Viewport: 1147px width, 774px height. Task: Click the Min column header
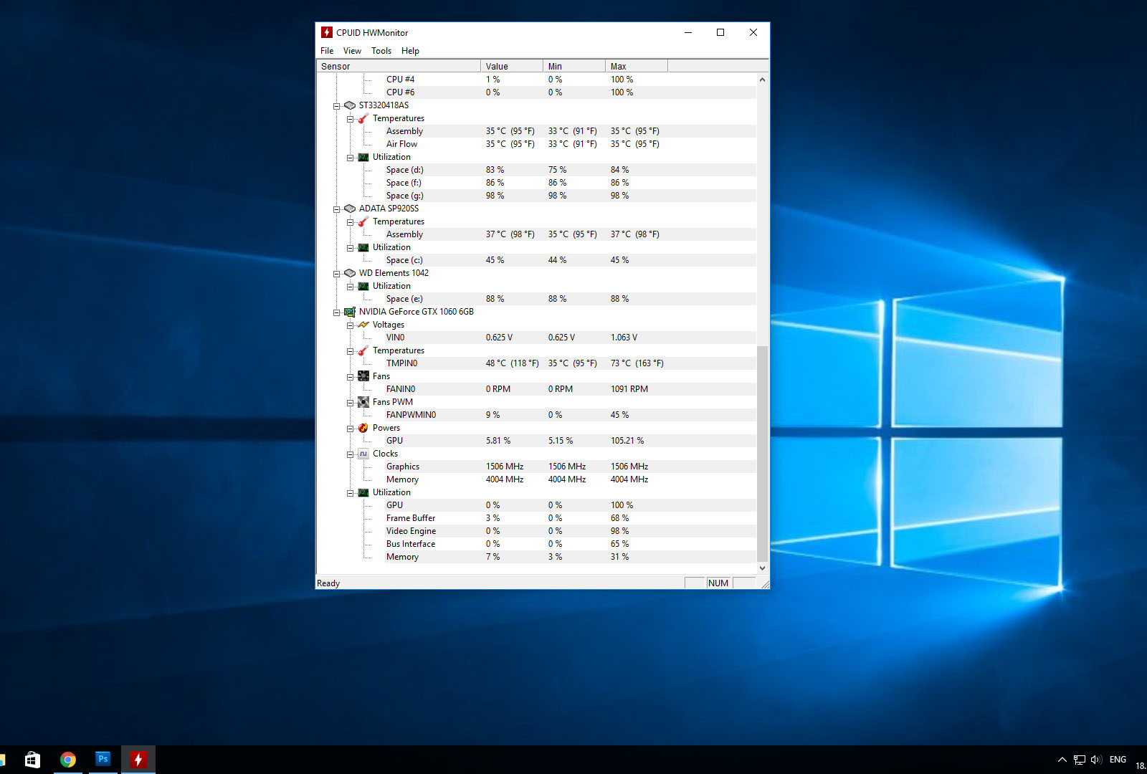tap(574, 66)
